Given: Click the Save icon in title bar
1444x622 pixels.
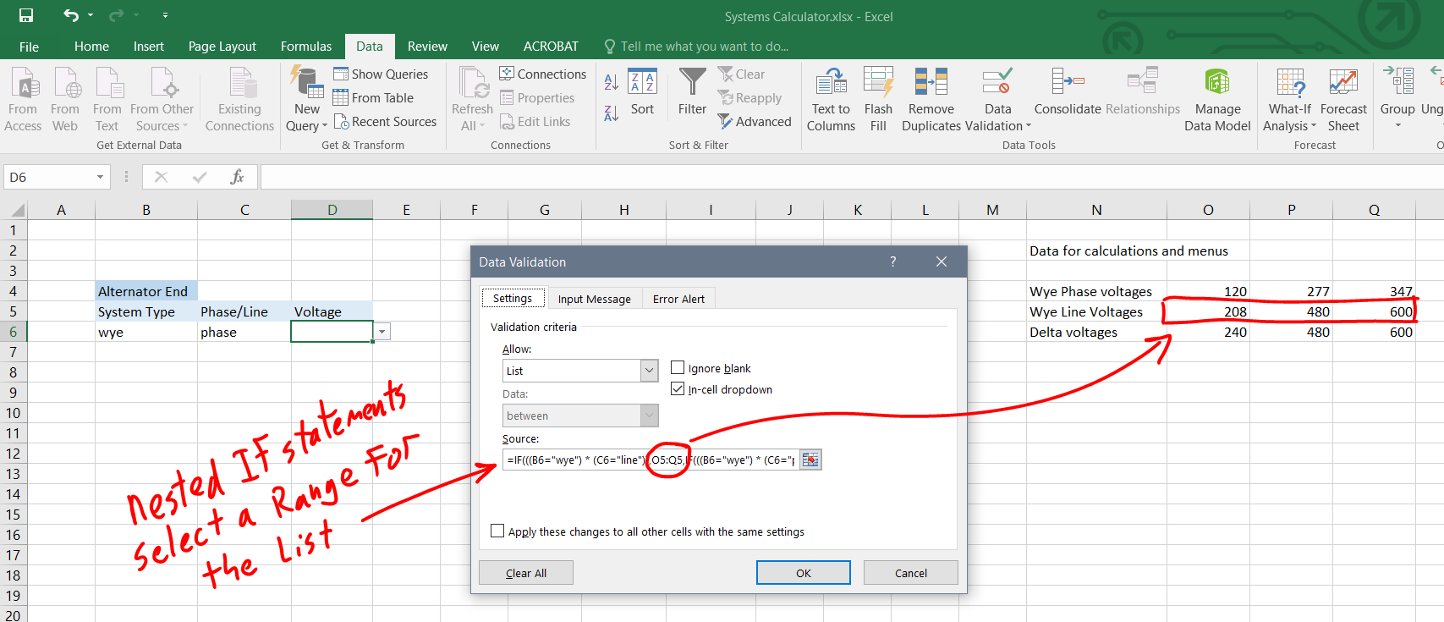Looking at the screenshot, I should 26,15.
